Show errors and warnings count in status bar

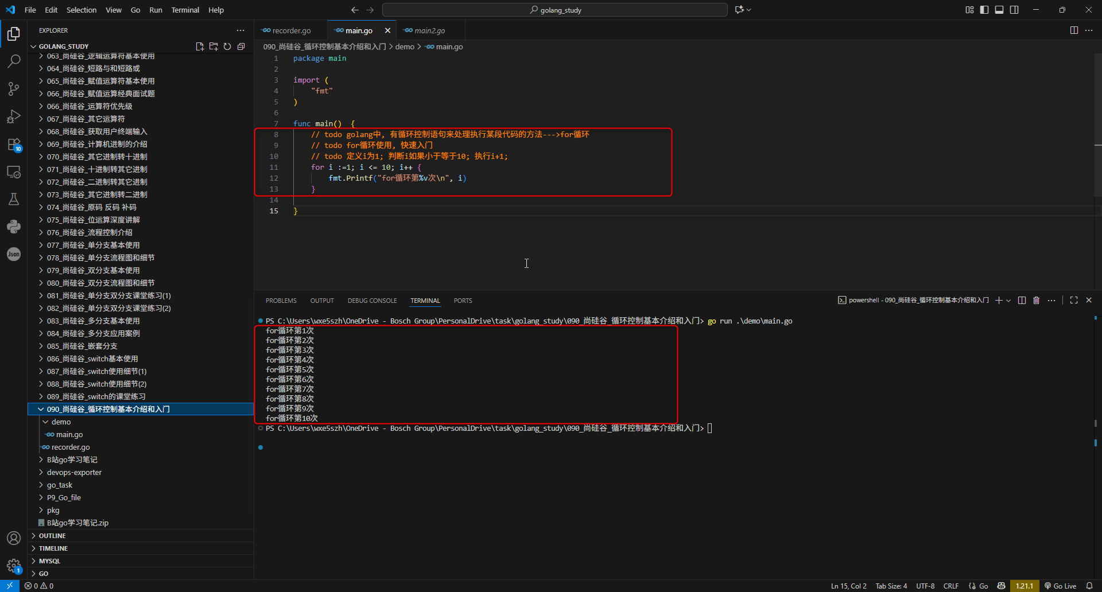[39, 586]
